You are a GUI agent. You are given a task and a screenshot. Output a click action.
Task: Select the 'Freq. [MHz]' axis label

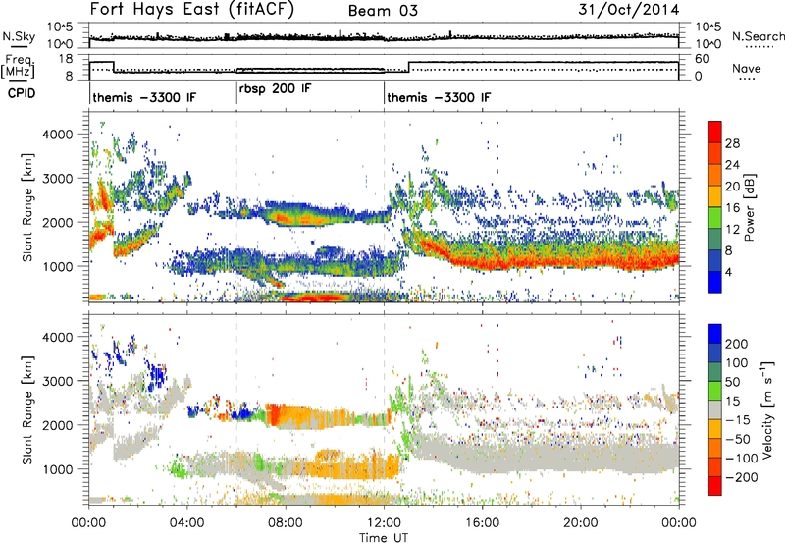click(19, 66)
